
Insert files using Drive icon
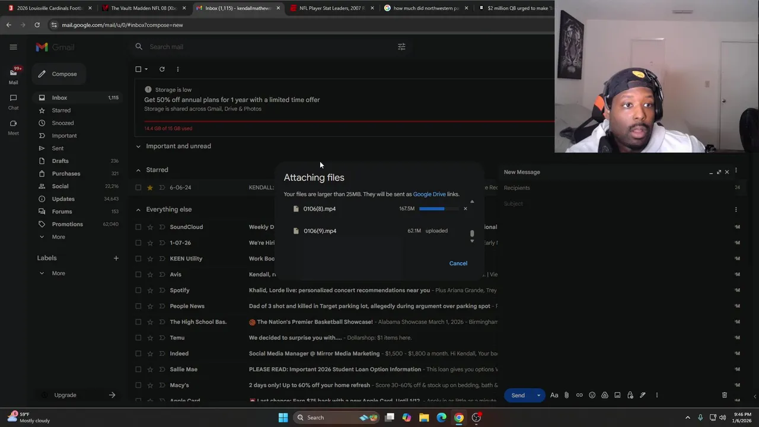point(605,396)
